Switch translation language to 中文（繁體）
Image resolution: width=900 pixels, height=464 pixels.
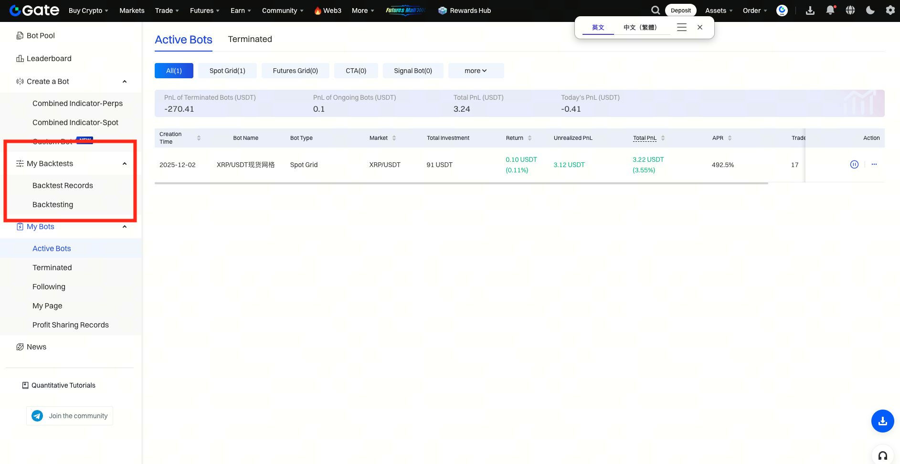(640, 28)
